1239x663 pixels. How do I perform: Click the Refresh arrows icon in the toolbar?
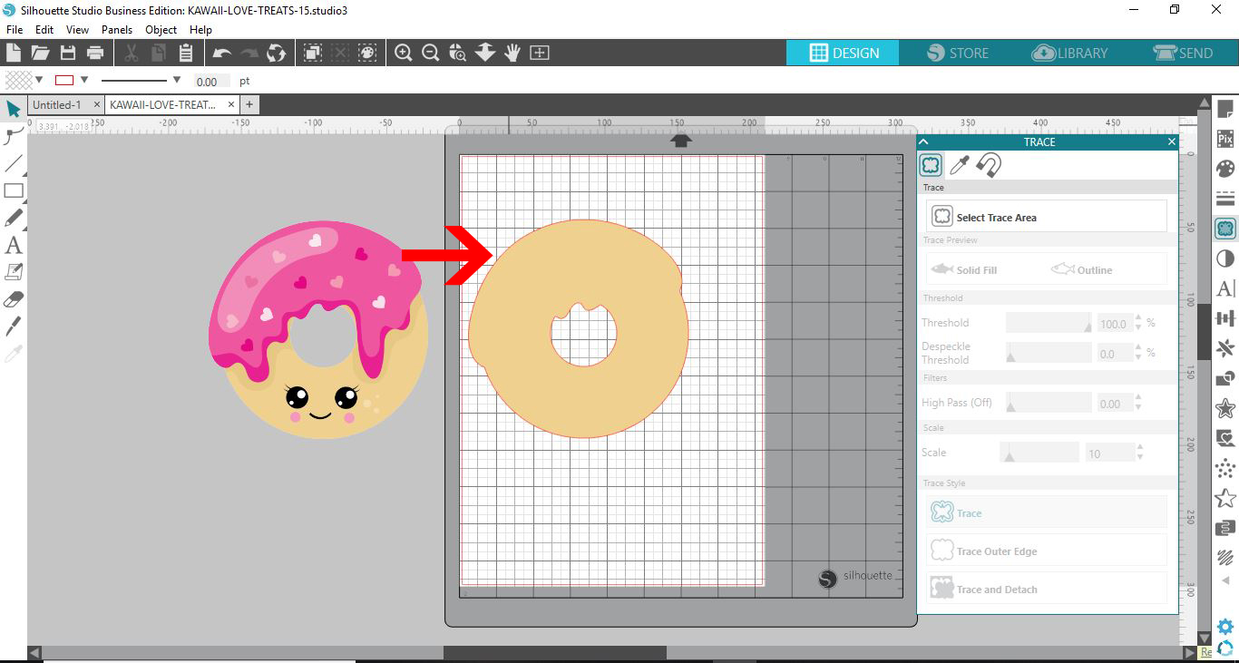click(276, 53)
